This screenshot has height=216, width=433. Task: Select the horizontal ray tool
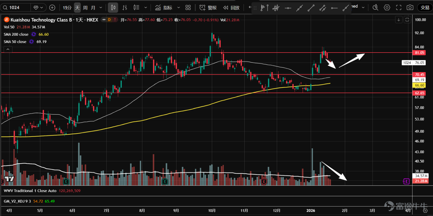334,8
